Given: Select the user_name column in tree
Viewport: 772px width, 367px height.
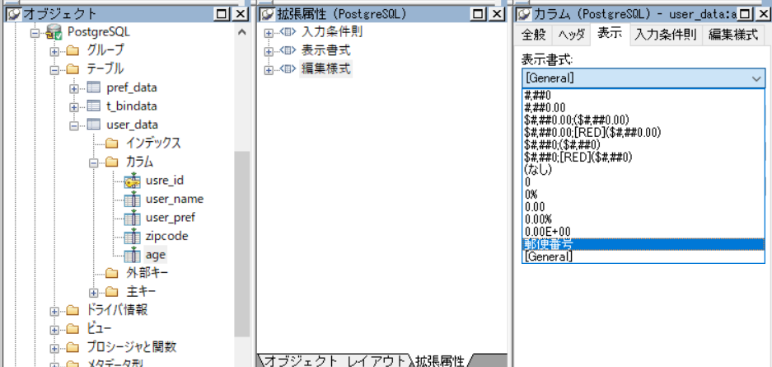Looking at the screenshot, I should click(x=175, y=199).
